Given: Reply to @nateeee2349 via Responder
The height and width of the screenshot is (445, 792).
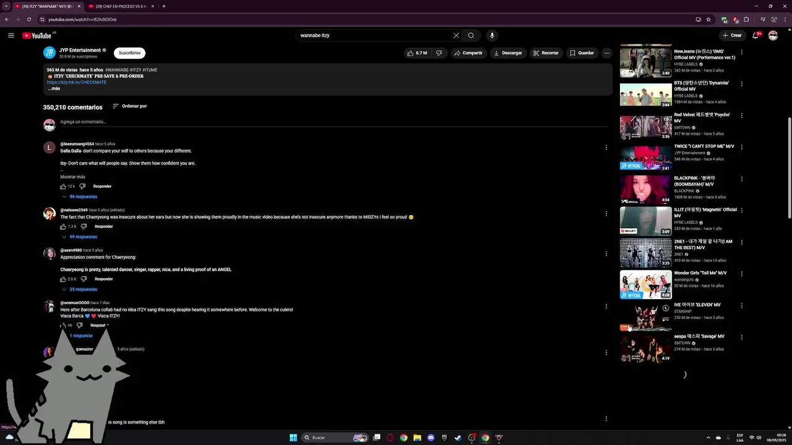Looking at the screenshot, I should point(103,226).
